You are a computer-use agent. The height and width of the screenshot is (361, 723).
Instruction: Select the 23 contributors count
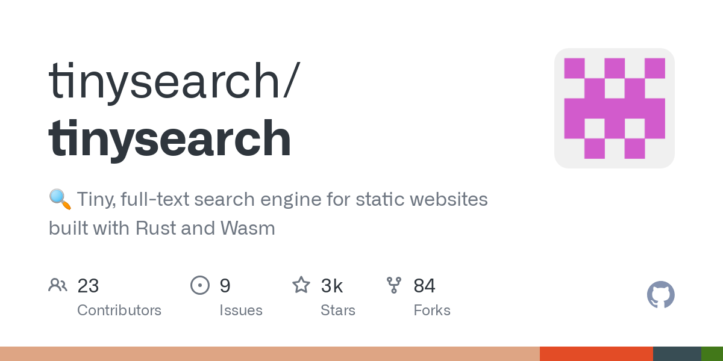click(x=88, y=286)
